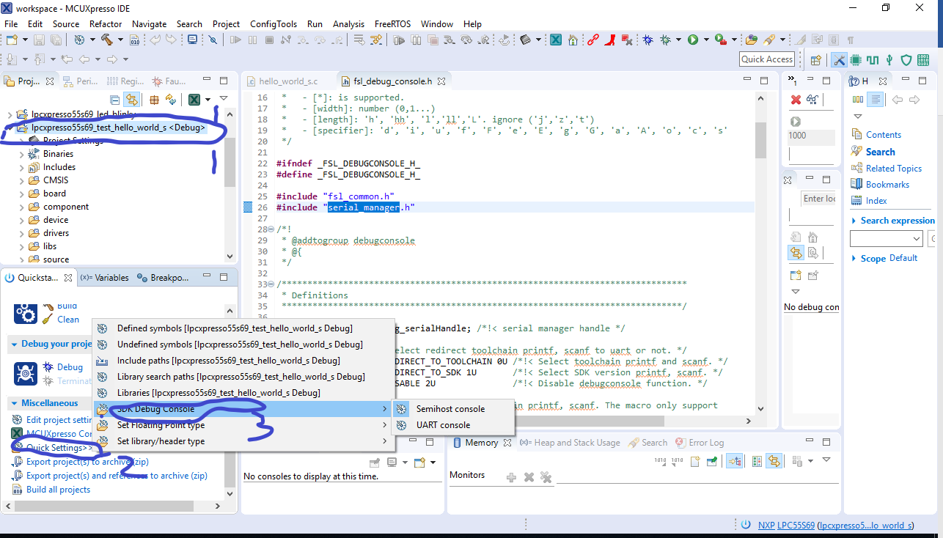943x538 pixels.
Task: Click the Build all projects link
Action: [x=59, y=489]
